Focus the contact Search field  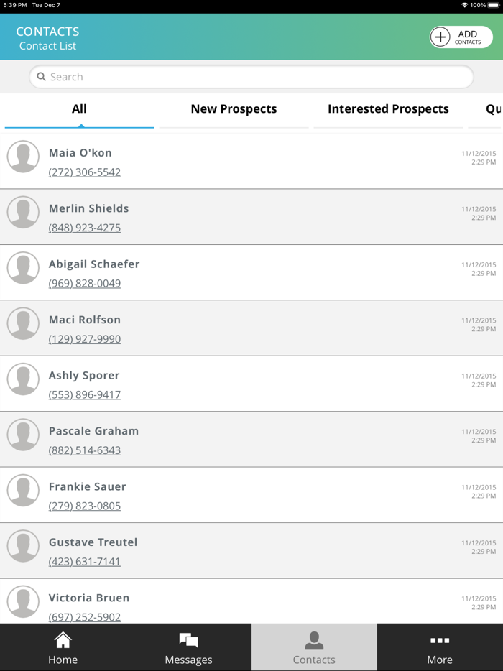tap(251, 77)
